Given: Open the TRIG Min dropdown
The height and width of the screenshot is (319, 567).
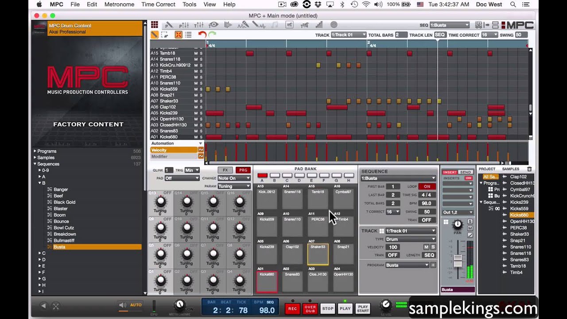Looking at the screenshot, I should pyautogui.click(x=192, y=170).
